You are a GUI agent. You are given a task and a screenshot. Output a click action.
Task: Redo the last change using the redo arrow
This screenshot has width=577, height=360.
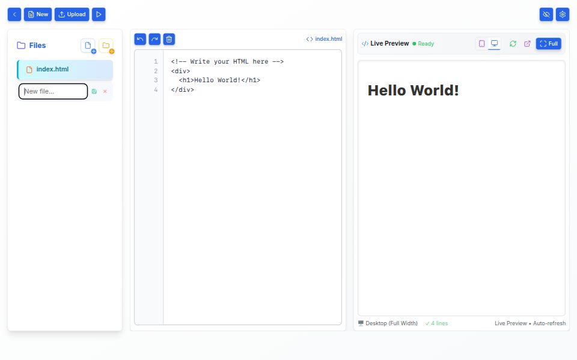tap(154, 38)
